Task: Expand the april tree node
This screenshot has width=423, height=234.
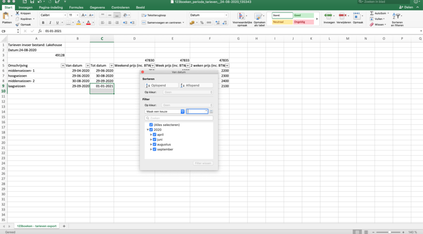Action: (151, 134)
